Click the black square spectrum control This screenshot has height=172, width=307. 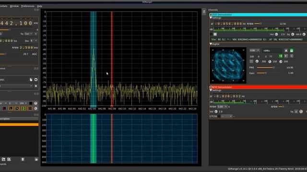pyautogui.click(x=31, y=103)
